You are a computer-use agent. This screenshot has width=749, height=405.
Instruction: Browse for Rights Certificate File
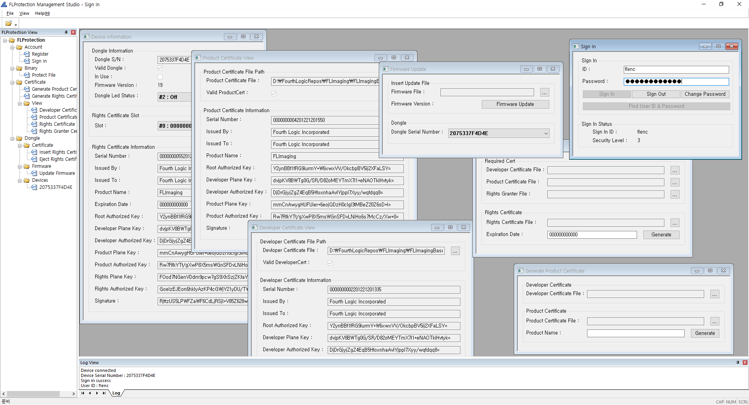coord(675,223)
